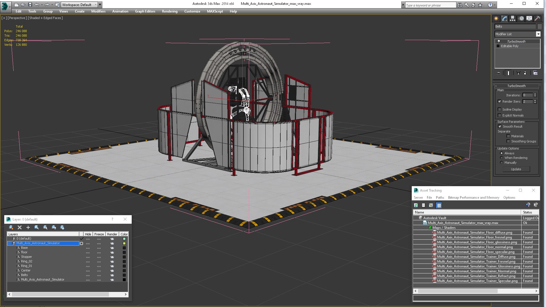This screenshot has height=307, width=546.
Task: Toggle Smooth Result checkbox
Action: tap(500, 126)
